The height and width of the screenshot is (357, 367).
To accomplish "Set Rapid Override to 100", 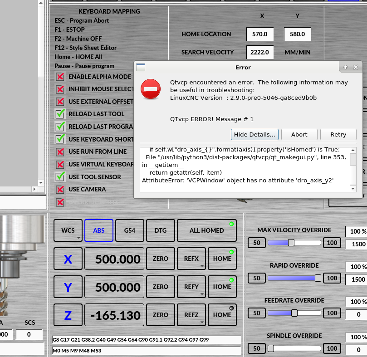I will click(332, 278).
